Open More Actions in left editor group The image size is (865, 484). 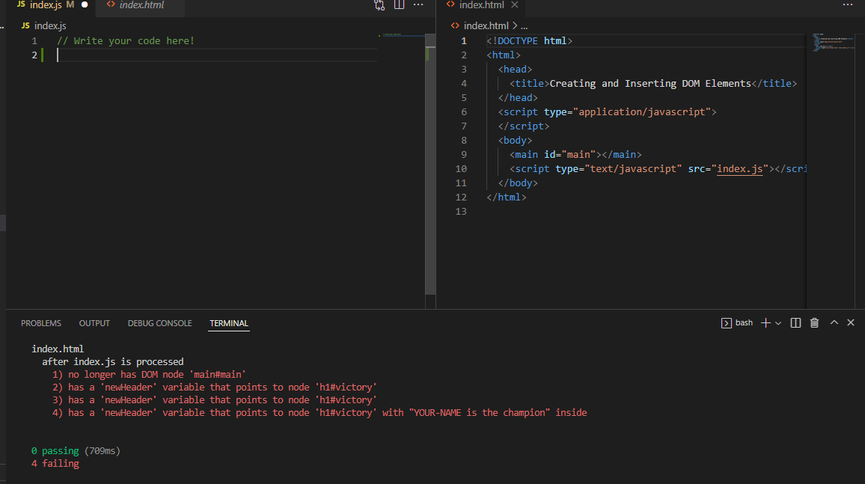coord(418,5)
